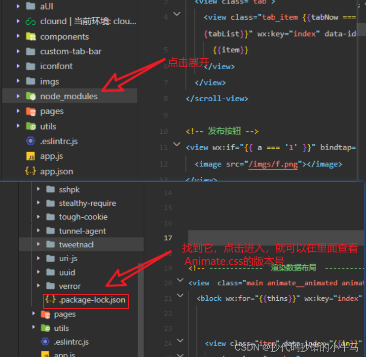Click the clound cloud icon
The width and height of the screenshot is (366, 357).
31,22
